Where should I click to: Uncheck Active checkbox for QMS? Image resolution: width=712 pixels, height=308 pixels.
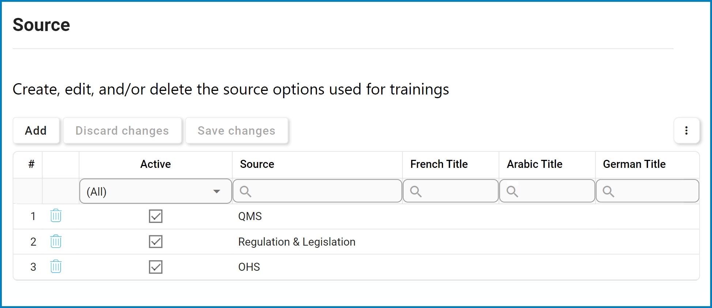(156, 216)
